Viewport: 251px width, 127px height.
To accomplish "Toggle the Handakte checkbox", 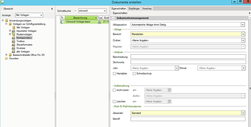I will tap(114, 74).
